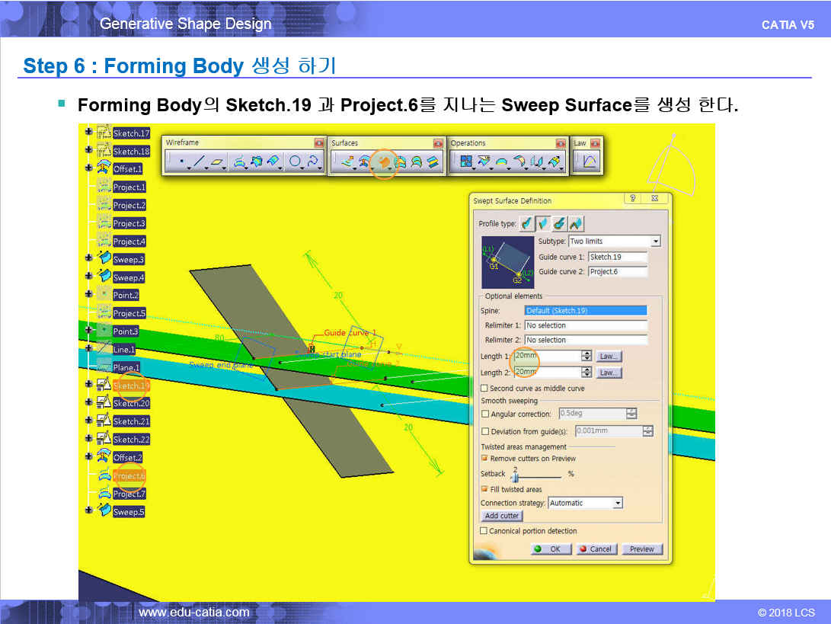Click the Setback slider handle
The image size is (831, 624).
[x=515, y=476]
